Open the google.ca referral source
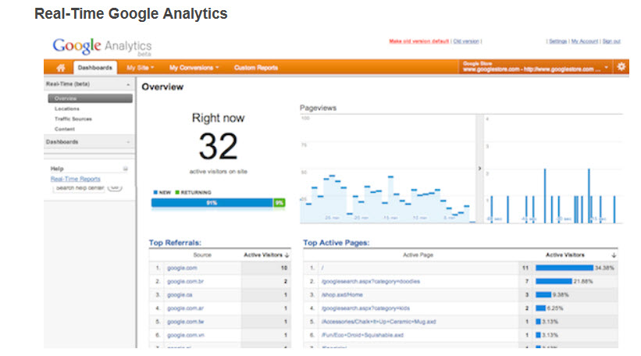Image resolution: width=641 pixels, height=356 pixels. point(180,295)
